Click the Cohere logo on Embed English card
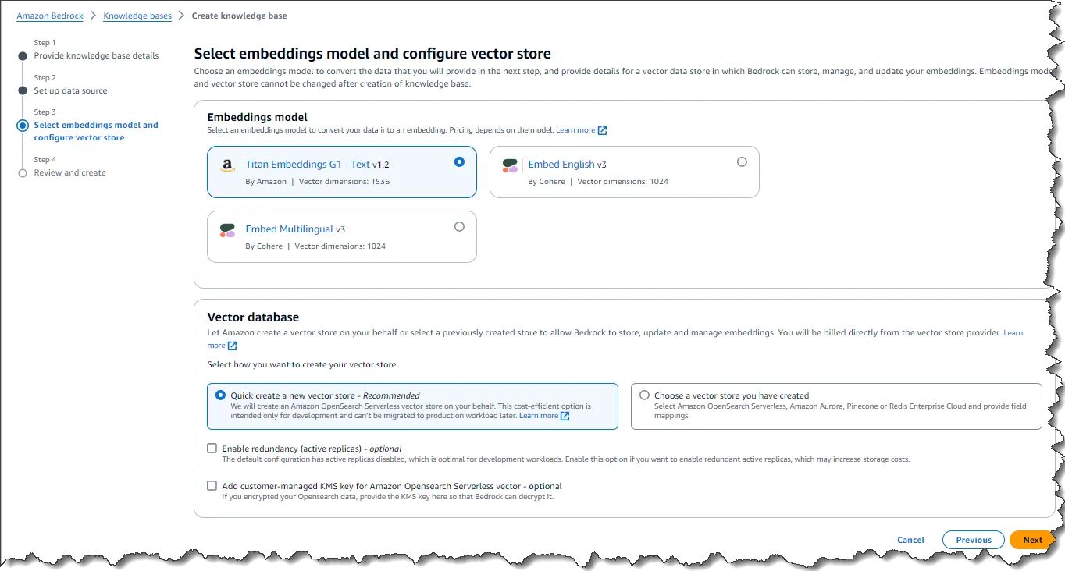 pyautogui.click(x=510, y=165)
